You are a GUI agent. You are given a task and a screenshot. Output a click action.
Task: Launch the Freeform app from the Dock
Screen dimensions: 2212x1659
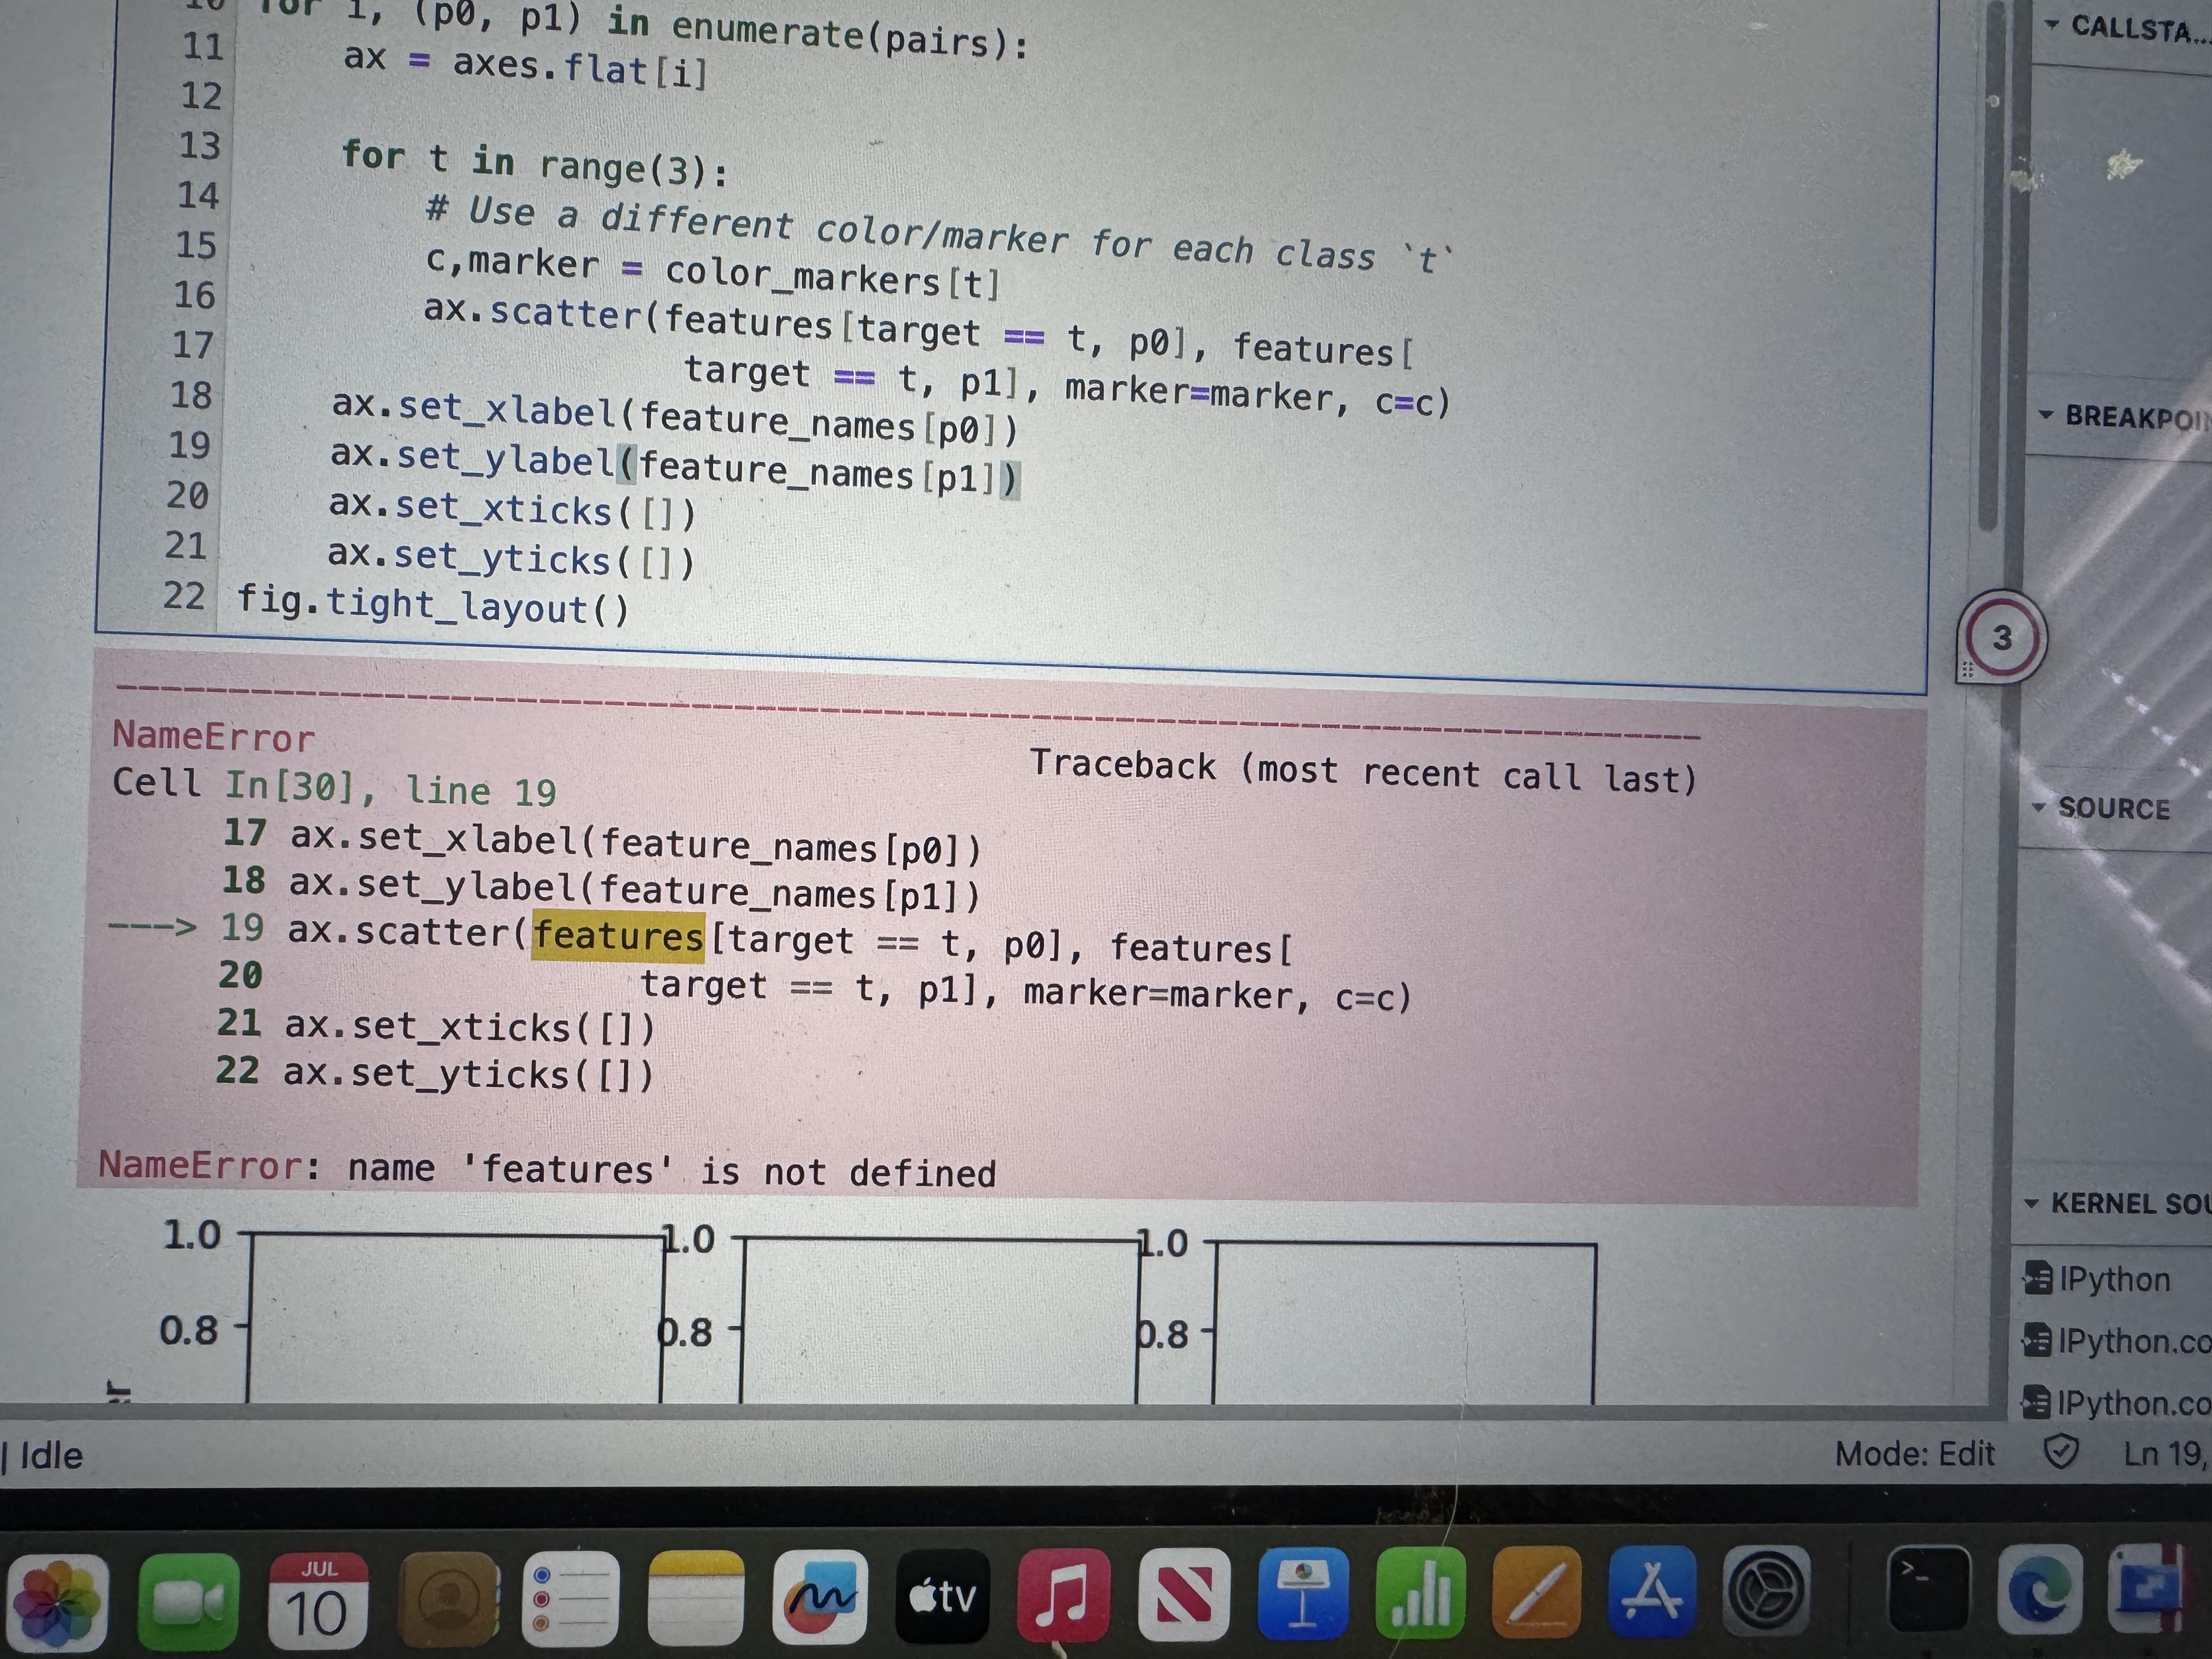pos(819,1597)
